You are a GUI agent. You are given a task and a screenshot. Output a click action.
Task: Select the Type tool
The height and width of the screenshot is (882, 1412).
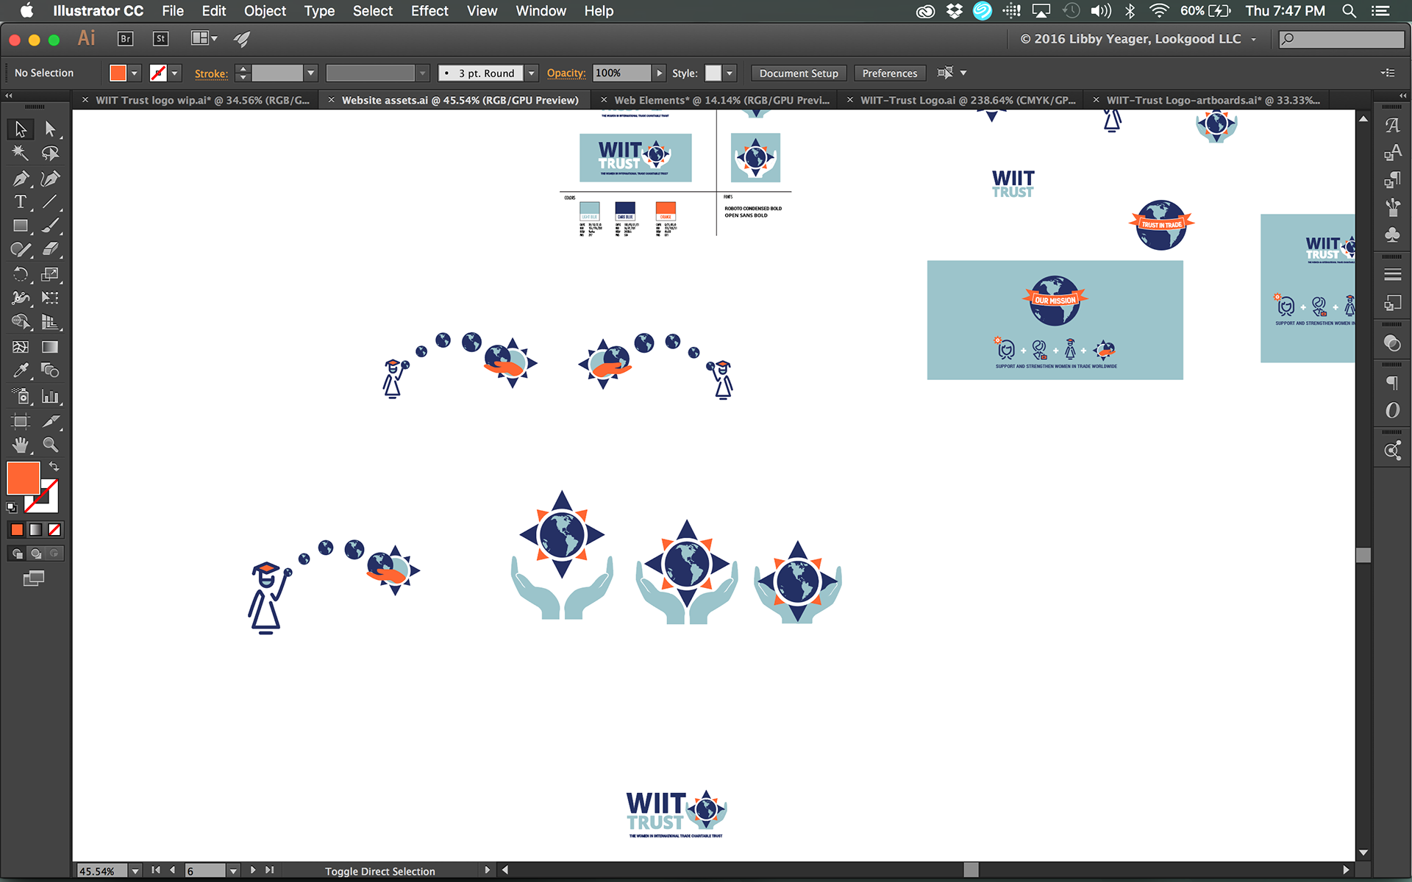point(20,202)
